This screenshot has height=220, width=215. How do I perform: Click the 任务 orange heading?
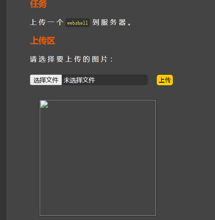point(38,4)
